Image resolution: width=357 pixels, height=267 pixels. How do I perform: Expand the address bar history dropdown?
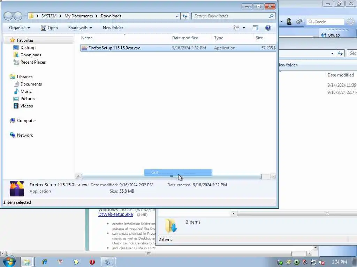click(x=177, y=16)
